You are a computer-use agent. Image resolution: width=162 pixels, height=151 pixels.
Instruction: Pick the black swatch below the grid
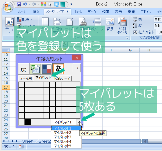28,122
